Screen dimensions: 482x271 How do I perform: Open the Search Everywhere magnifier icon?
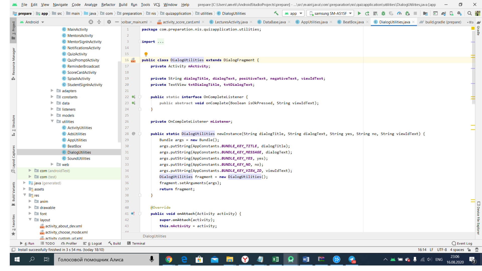(469, 14)
